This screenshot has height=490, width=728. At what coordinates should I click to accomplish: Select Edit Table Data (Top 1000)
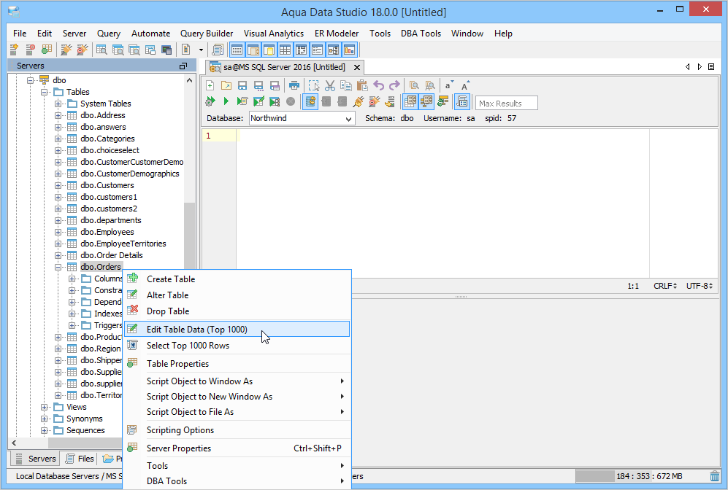197,330
